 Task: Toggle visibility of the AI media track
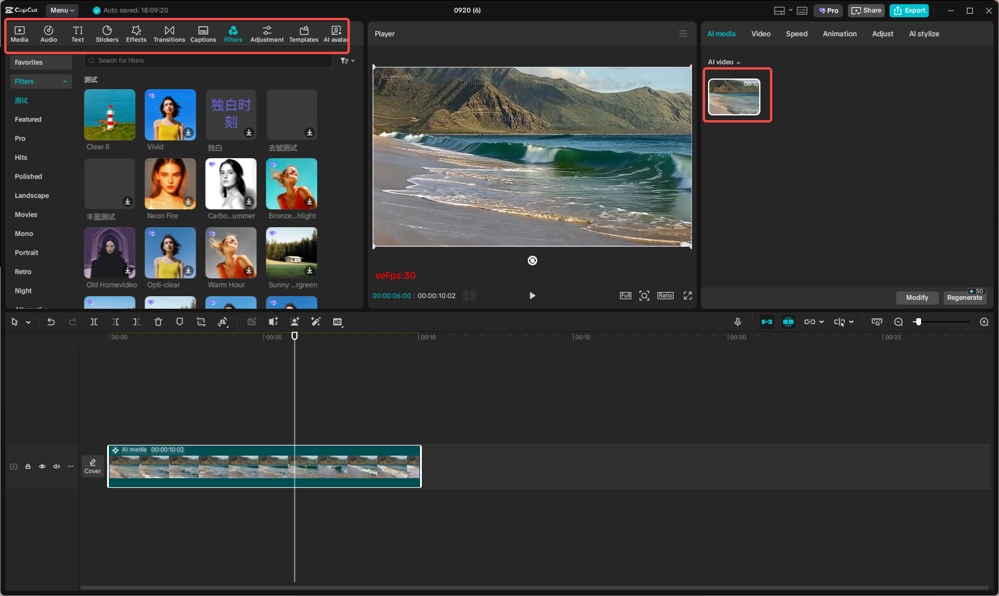42,466
